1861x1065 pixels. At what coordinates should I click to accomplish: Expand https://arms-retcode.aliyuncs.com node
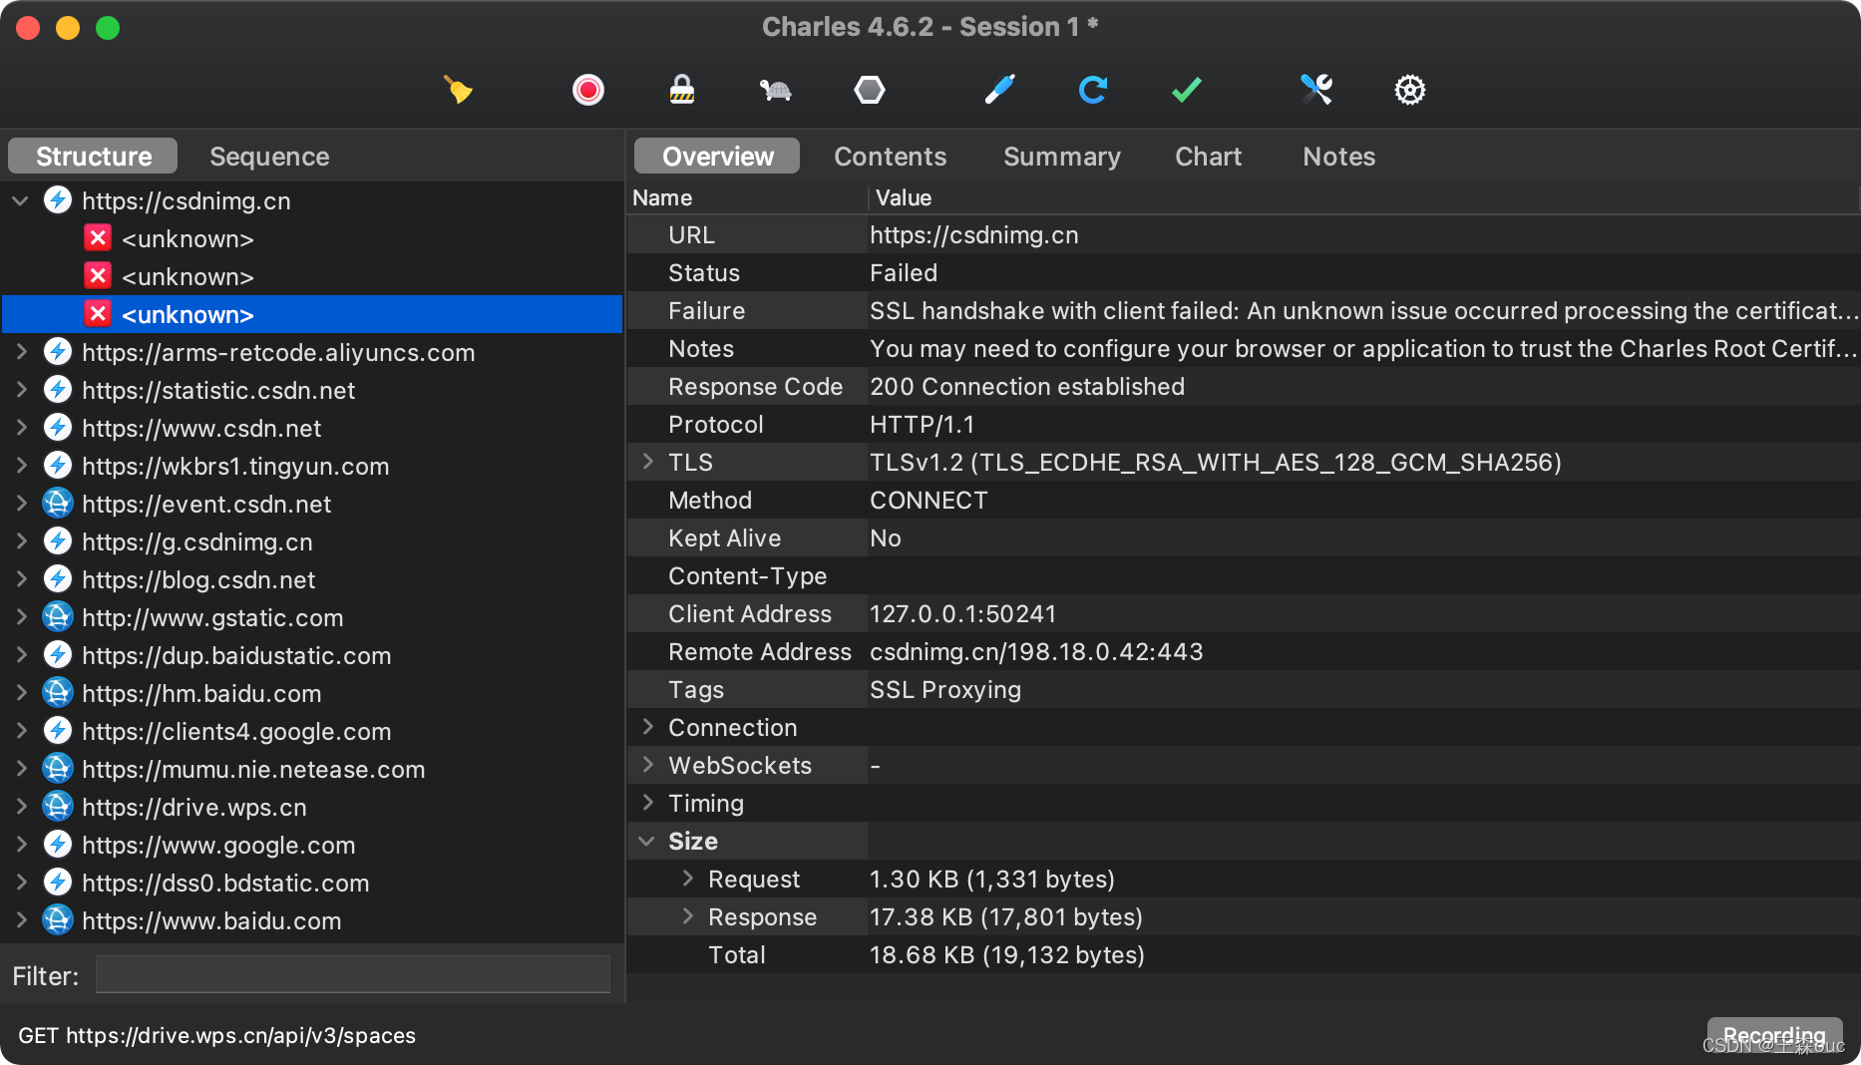click(x=20, y=352)
